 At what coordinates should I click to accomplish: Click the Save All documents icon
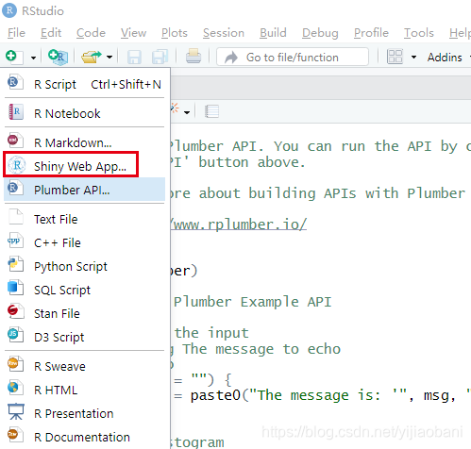coord(160,58)
